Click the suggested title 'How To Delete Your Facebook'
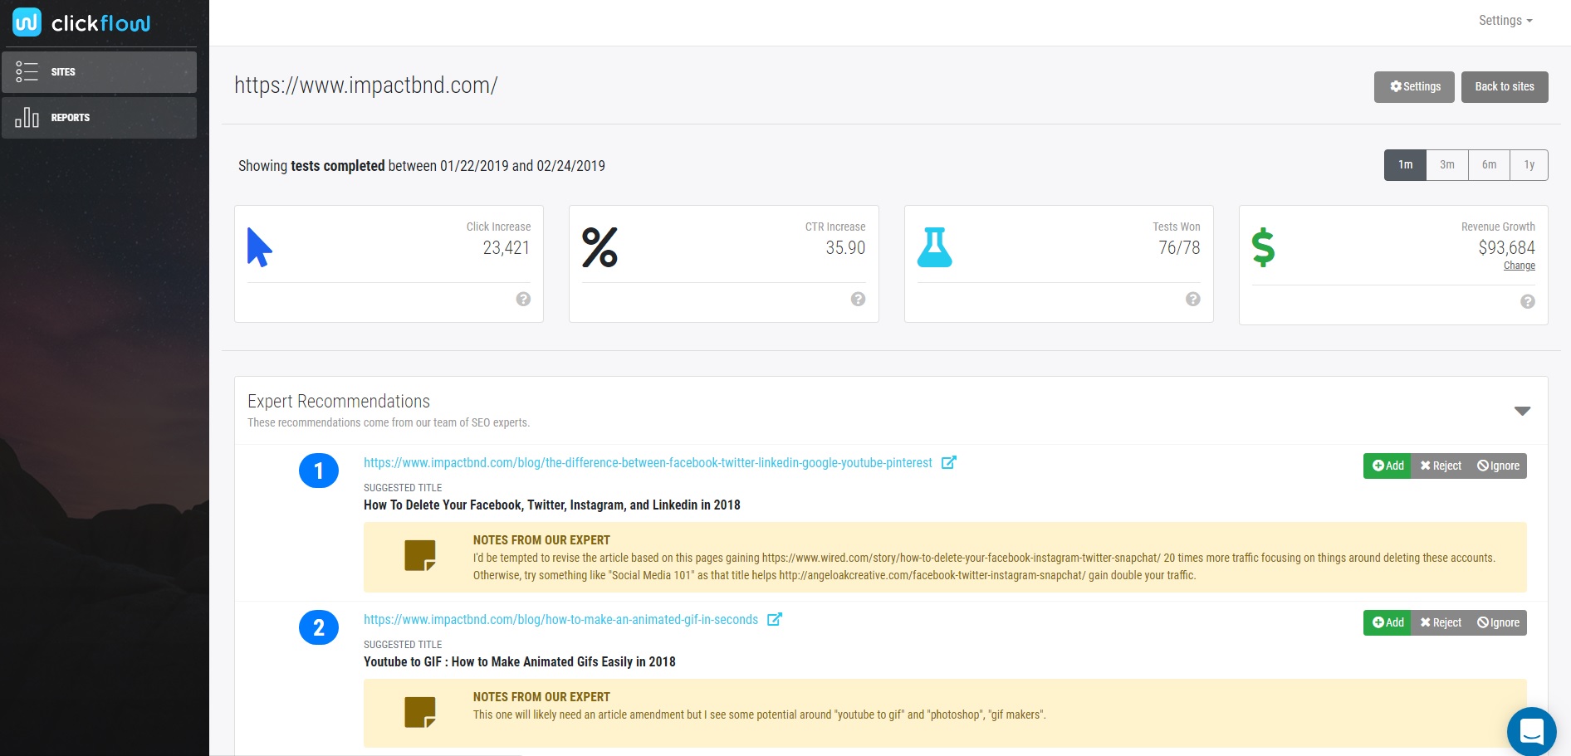The width and height of the screenshot is (1571, 756). click(552, 505)
